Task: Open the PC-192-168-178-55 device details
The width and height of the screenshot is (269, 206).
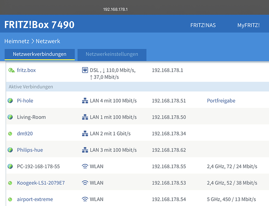Action: click(38, 166)
